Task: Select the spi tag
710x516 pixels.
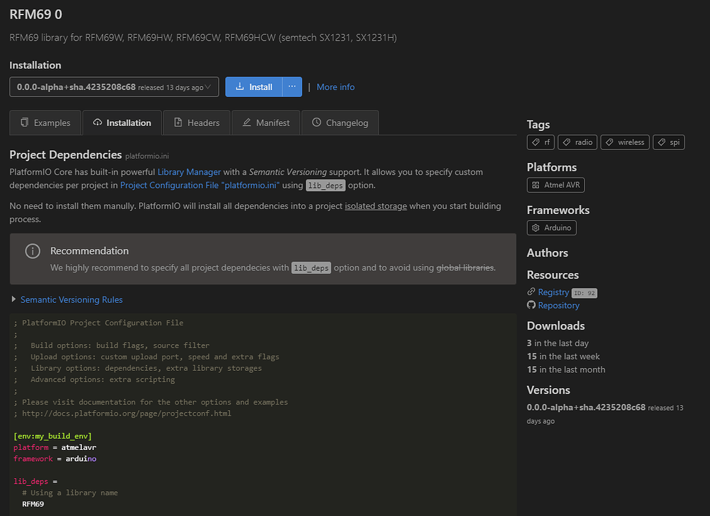Action: coord(669,142)
